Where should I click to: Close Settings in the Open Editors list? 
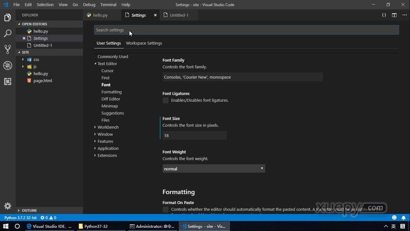tap(24, 38)
